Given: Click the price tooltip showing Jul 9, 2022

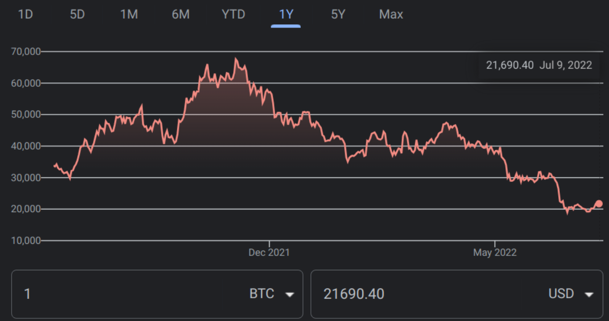Looking at the screenshot, I should click(x=539, y=65).
